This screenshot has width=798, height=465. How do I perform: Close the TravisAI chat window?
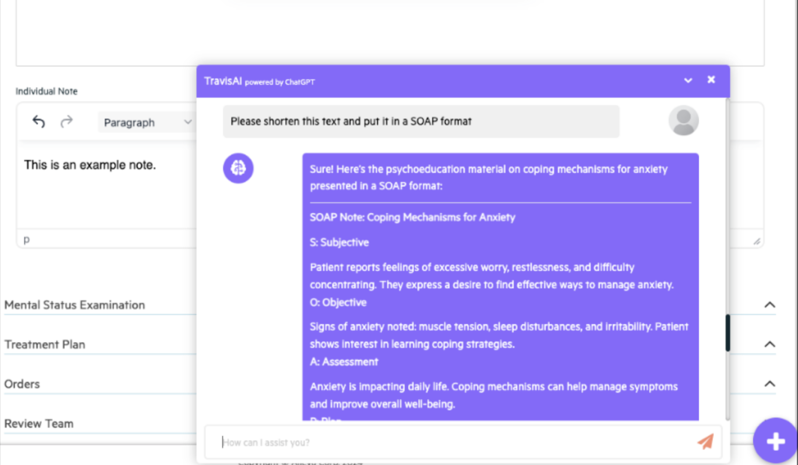coord(711,79)
